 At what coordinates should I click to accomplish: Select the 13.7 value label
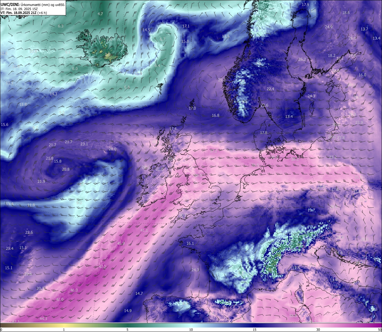[x=364, y=29]
